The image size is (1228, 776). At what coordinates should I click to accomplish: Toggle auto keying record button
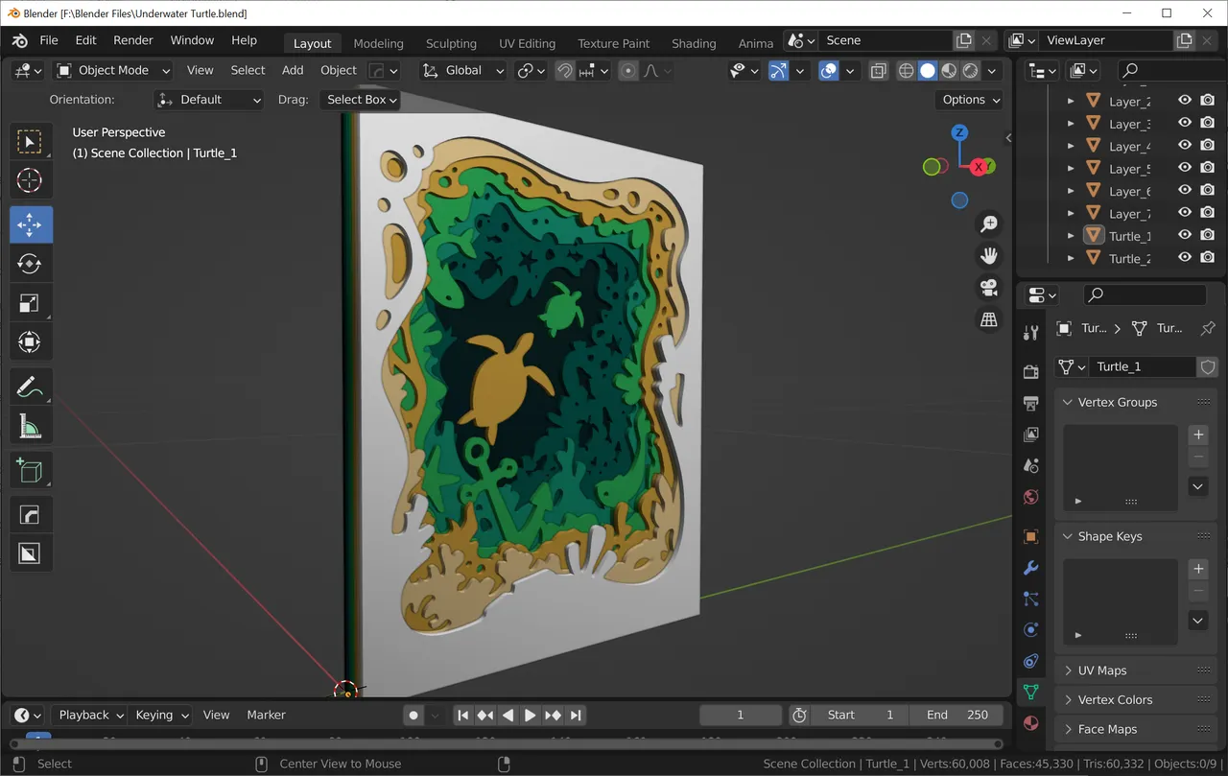click(413, 715)
